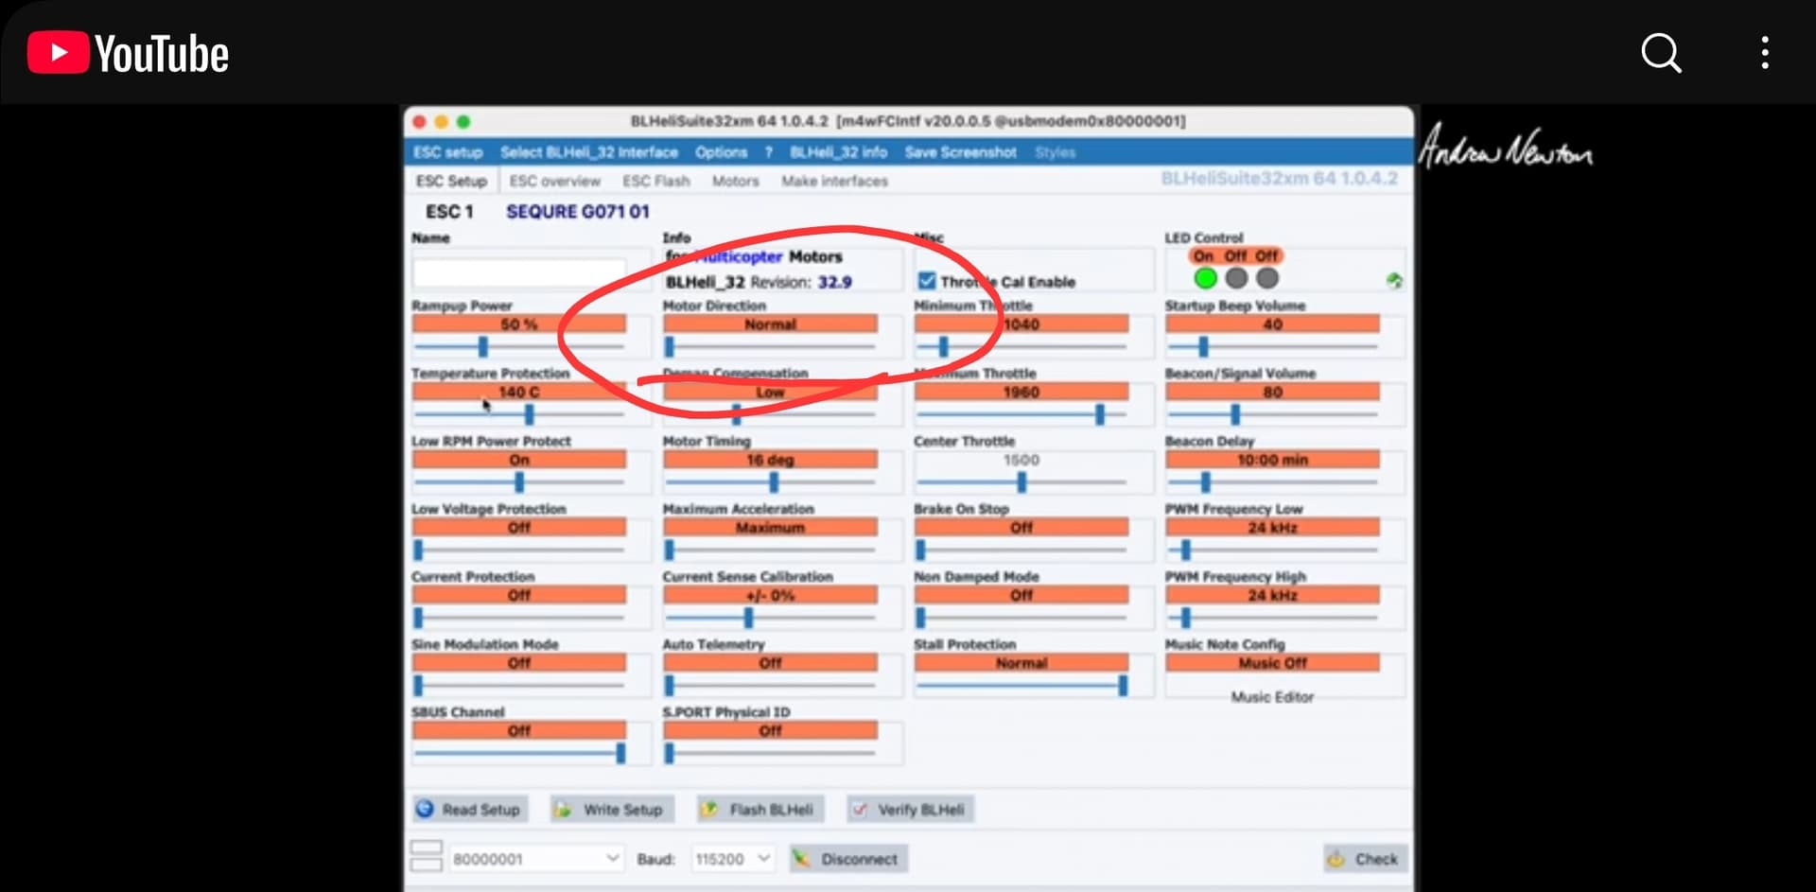This screenshot has width=1816, height=892.
Task: Switch to Motors tab
Action: pos(736,181)
